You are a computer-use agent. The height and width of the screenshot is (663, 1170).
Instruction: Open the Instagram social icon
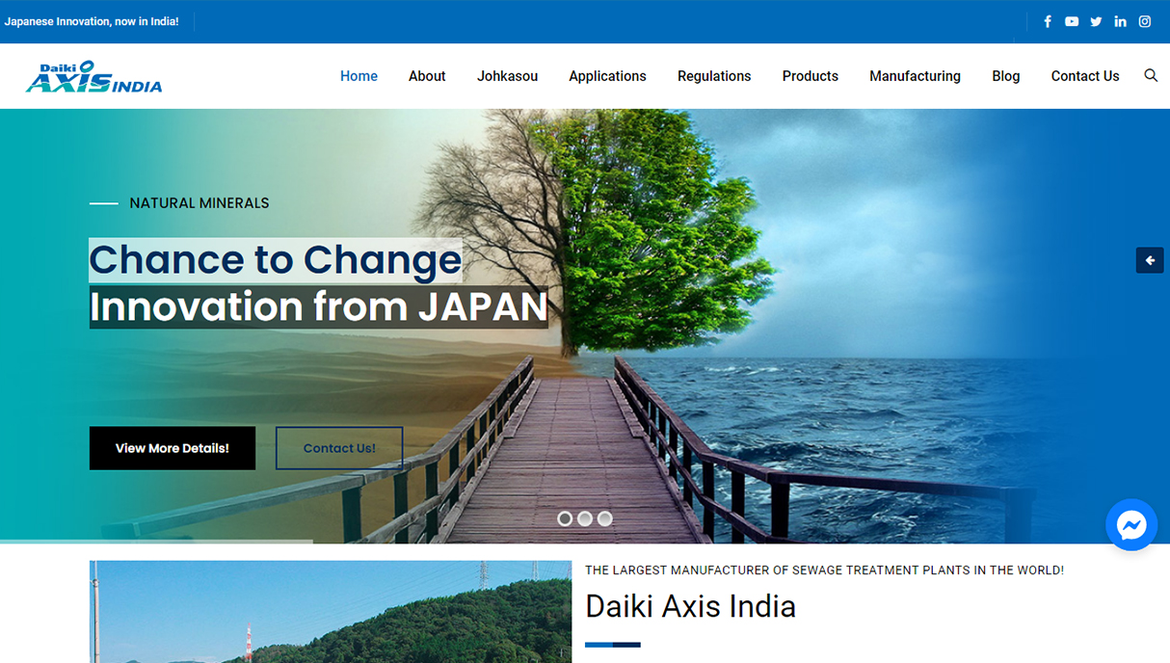1145,21
